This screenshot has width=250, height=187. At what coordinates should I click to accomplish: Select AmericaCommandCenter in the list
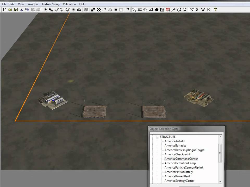point(181,159)
